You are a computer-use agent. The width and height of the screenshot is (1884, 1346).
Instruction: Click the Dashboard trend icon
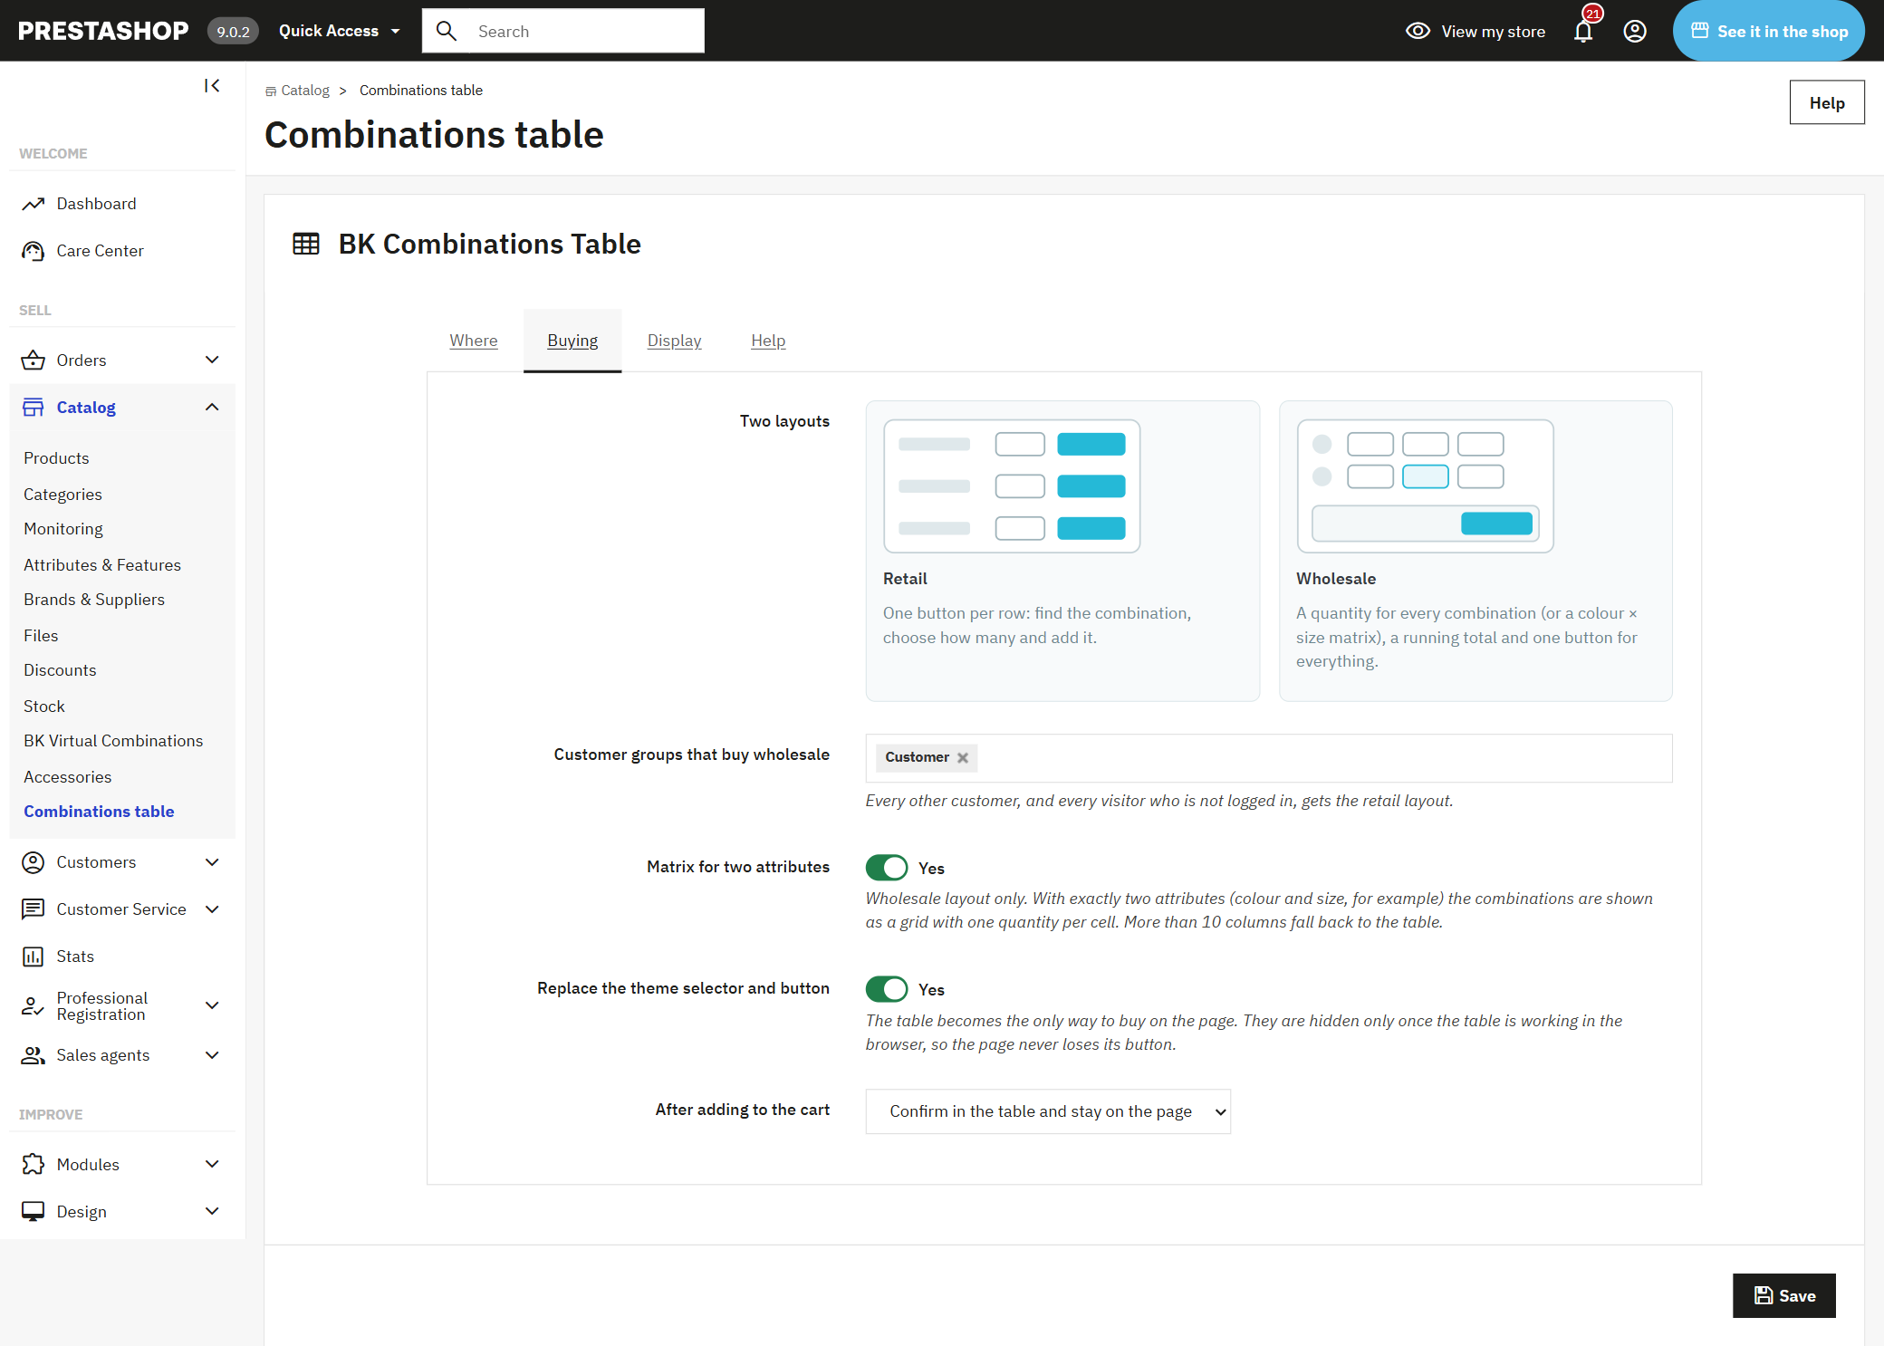click(x=34, y=204)
